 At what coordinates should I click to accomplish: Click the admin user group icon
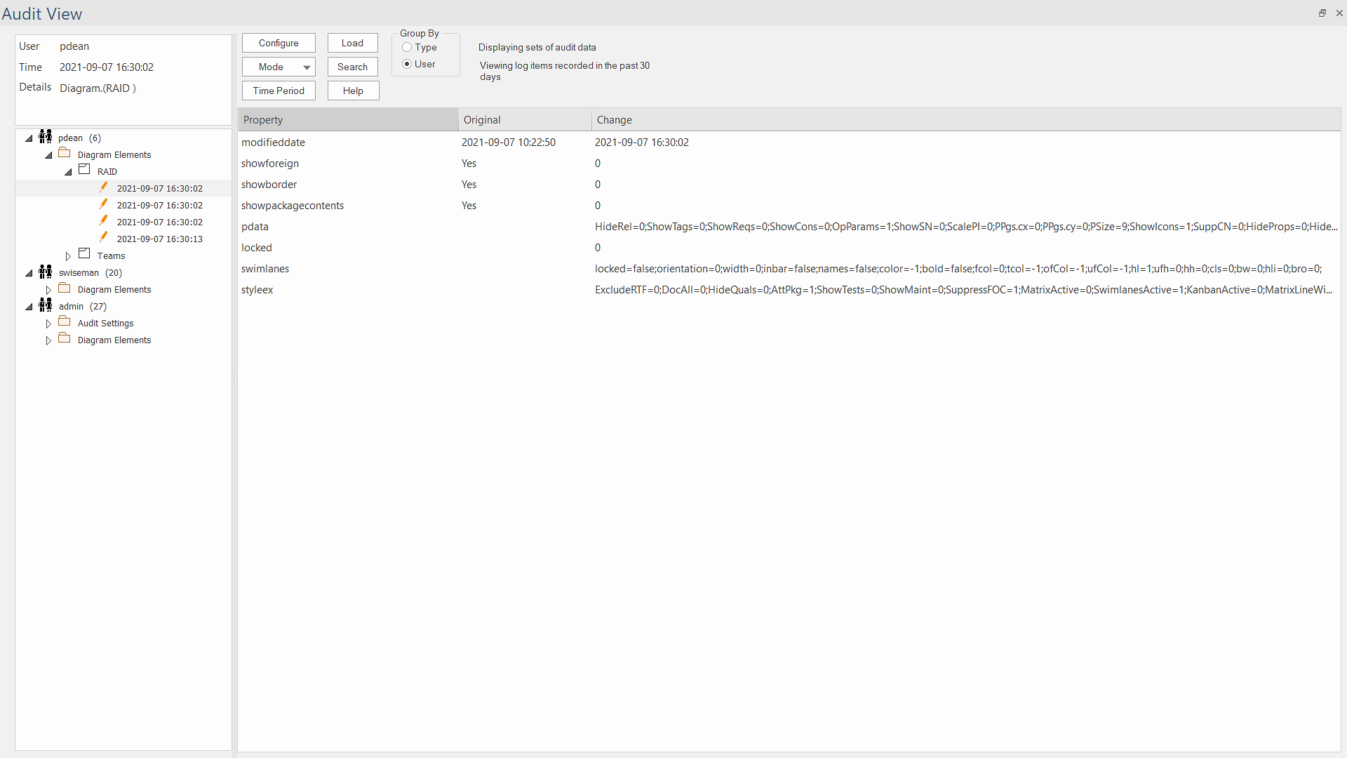click(x=46, y=305)
